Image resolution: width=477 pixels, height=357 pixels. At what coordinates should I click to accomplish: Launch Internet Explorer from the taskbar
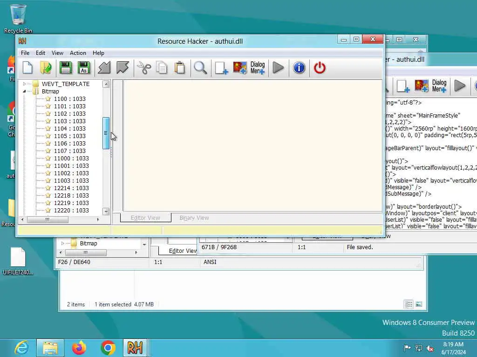click(22, 348)
